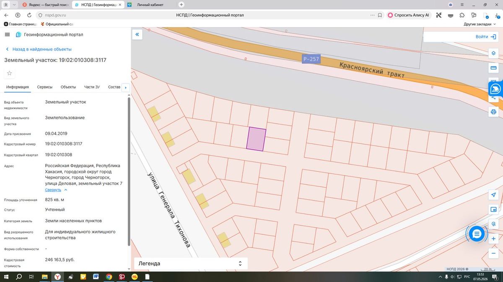Open the map search by location tool
The height and width of the screenshot is (282, 503).
(493, 224)
